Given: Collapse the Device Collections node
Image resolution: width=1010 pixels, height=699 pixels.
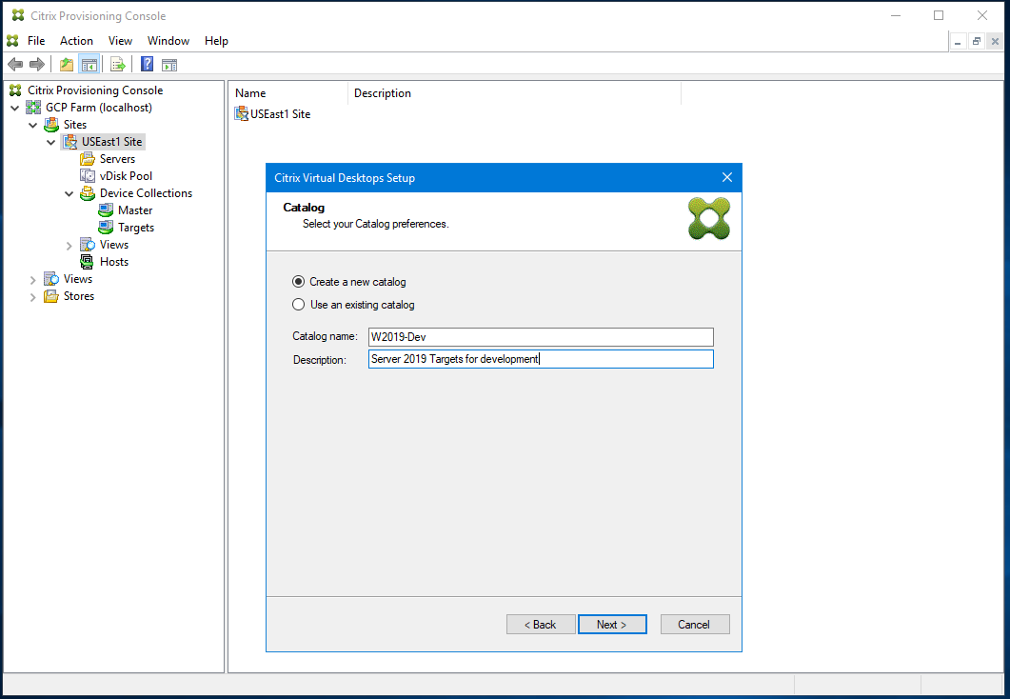Looking at the screenshot, I should [x=68, y=192].
